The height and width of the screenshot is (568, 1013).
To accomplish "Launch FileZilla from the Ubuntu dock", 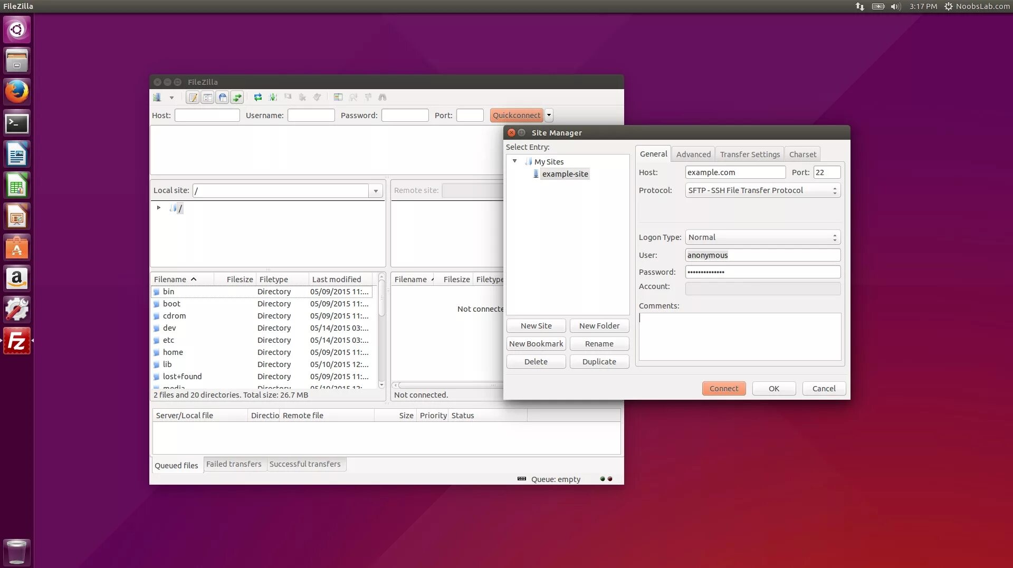I will click(x=17, y=341).
